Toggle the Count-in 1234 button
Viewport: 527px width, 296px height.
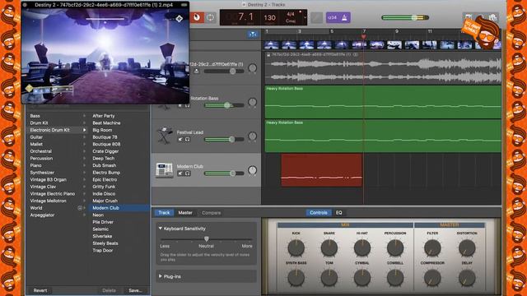(332, 17)
